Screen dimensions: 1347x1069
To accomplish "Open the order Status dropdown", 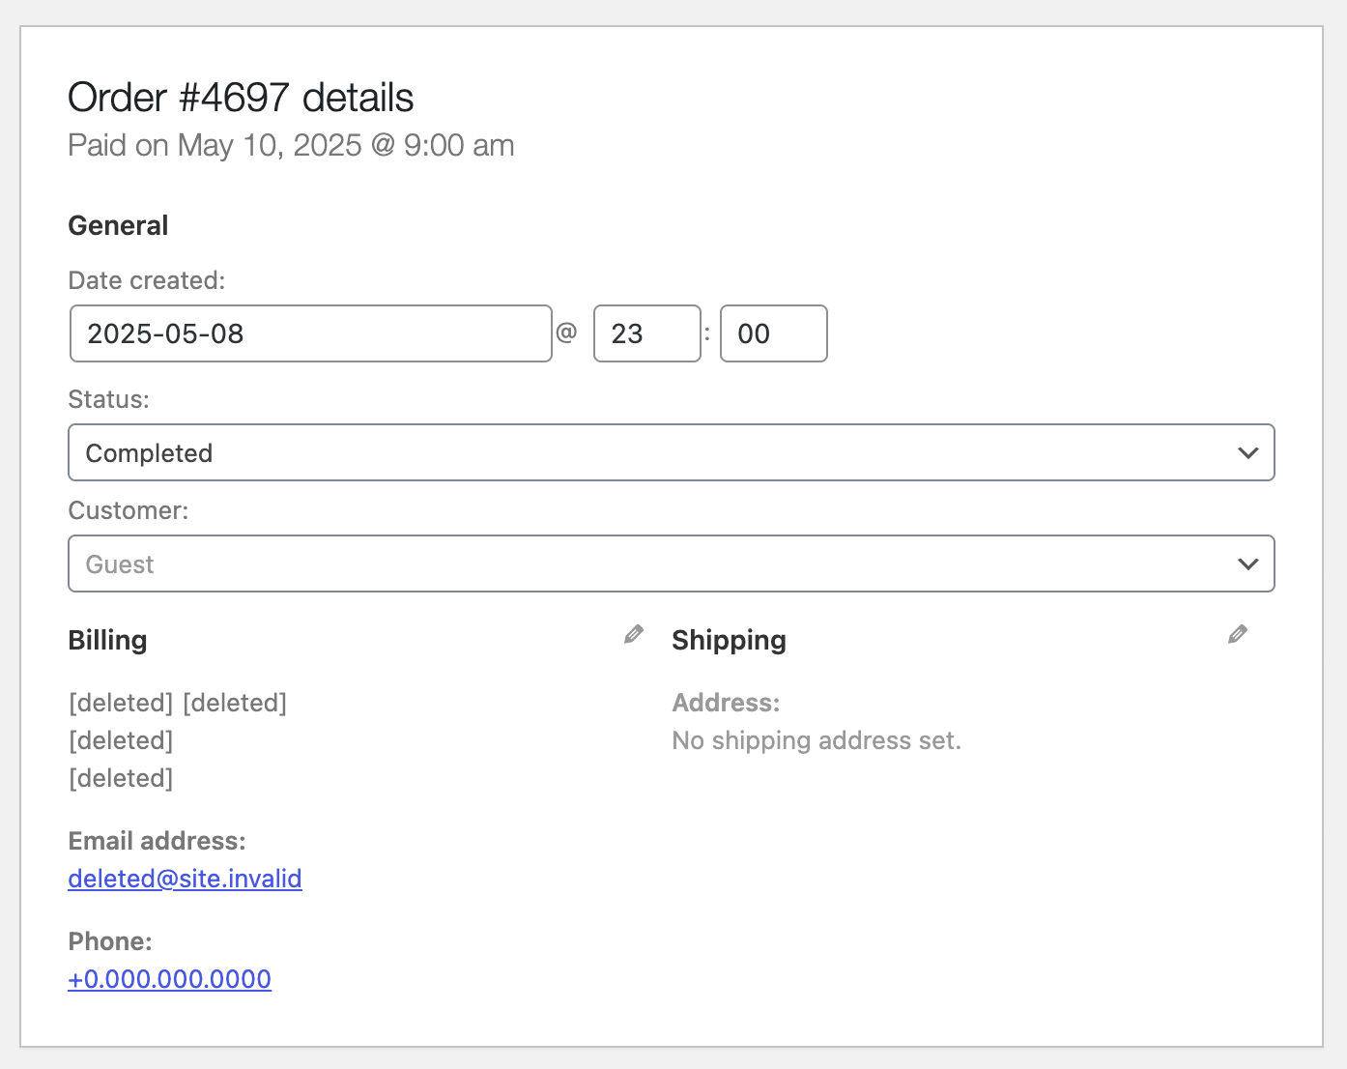I will coord(673,452).
